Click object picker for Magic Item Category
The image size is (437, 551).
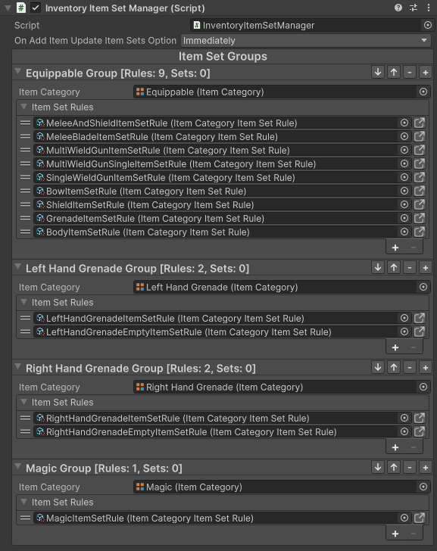point(423,487)
